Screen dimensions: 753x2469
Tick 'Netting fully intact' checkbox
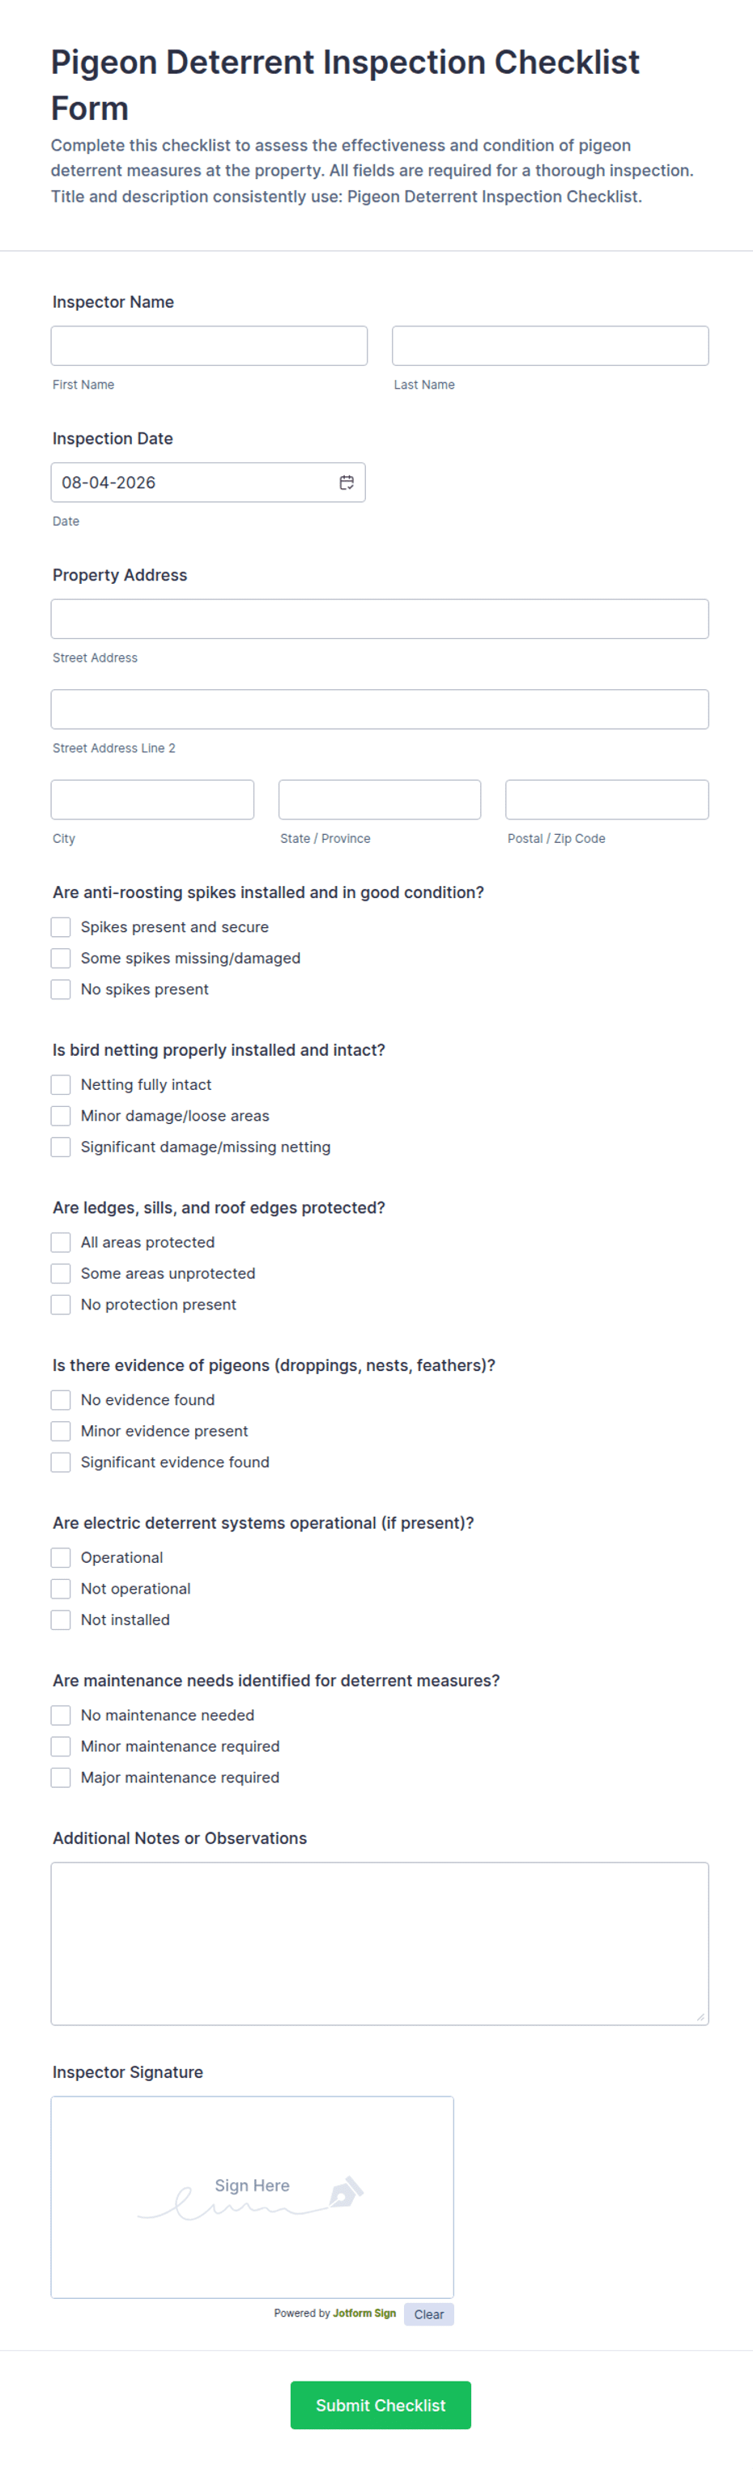61,1084
